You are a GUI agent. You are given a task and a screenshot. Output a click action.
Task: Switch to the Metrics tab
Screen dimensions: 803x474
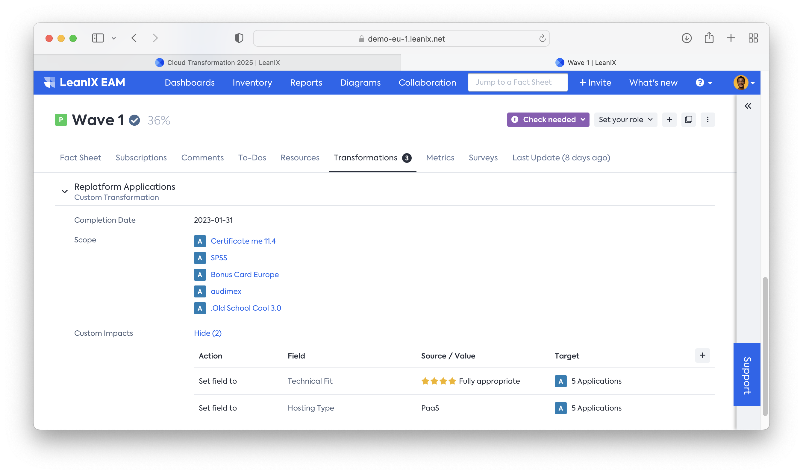(x=440, y=158)
